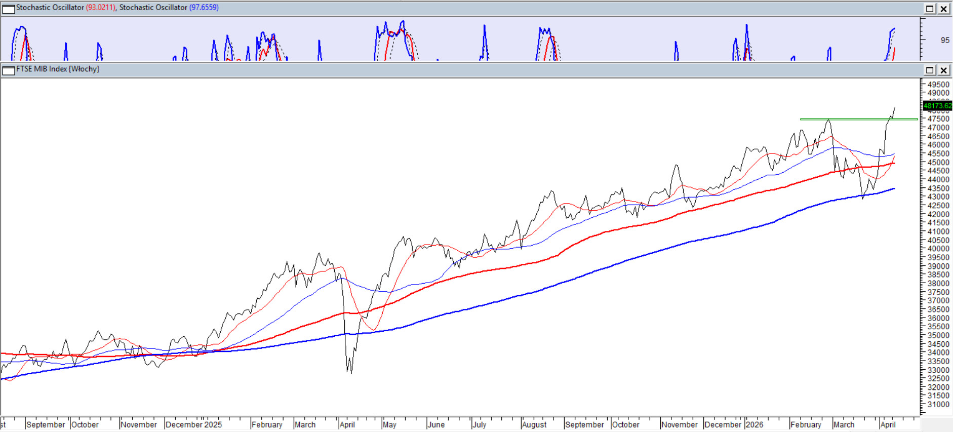Click the 40000 price axis label
Screen dimensions: 953x432
(x=938, y=249)
